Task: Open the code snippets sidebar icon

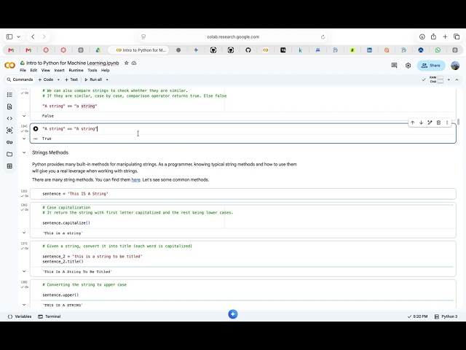Action: [x=9, y=118]
